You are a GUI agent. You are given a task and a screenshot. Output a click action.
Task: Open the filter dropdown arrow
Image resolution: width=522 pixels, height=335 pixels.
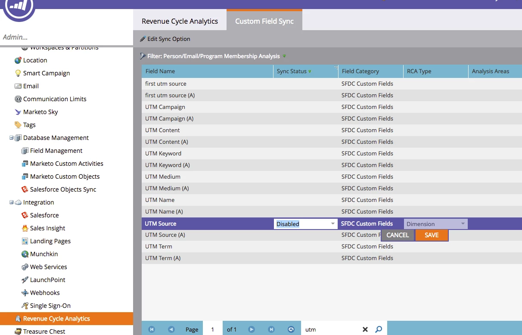click(x=284, y=56)
